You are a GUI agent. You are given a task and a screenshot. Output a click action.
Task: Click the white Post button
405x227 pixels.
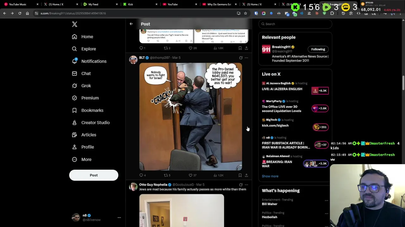pyautogui.click(x=94, y=175)
